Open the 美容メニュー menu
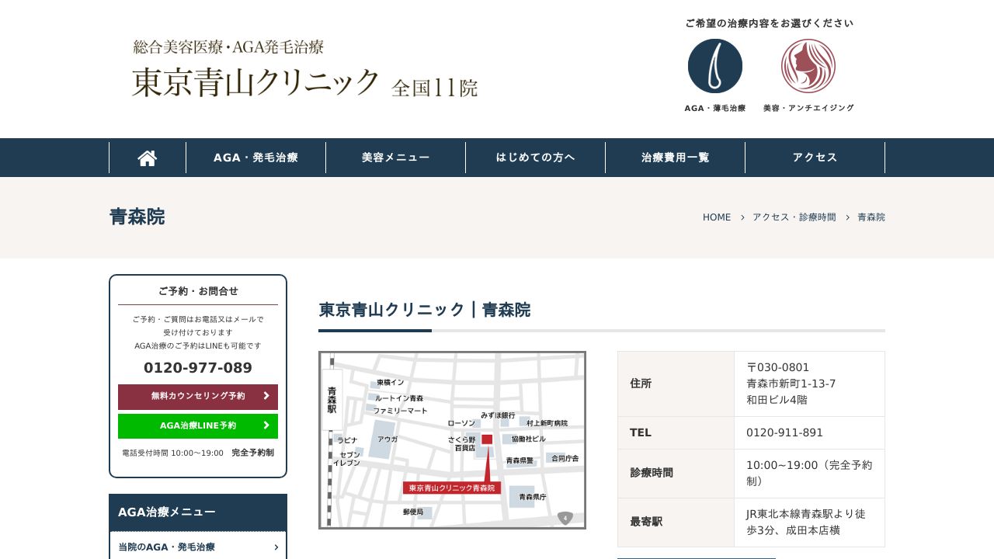 (395, 158)
